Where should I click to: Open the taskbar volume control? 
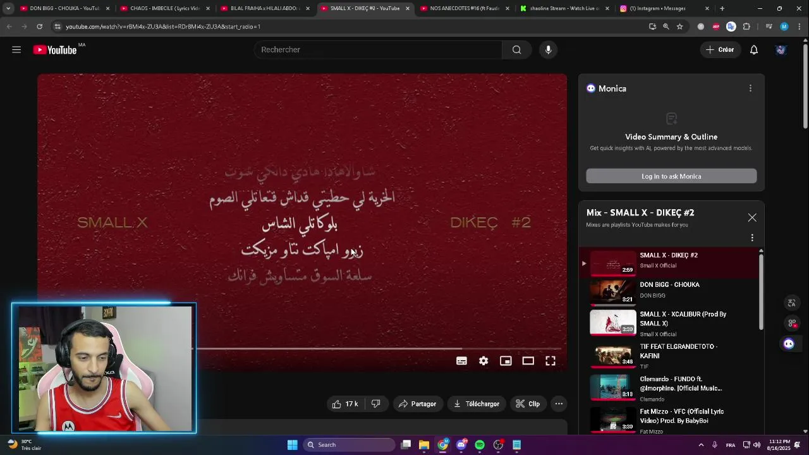click(x=757, y=445)
